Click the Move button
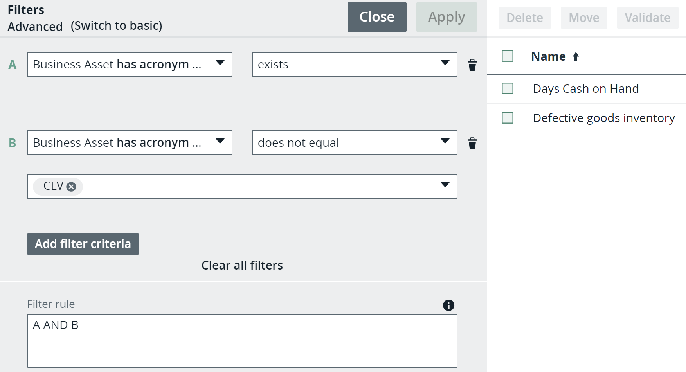 pos(583,18)
